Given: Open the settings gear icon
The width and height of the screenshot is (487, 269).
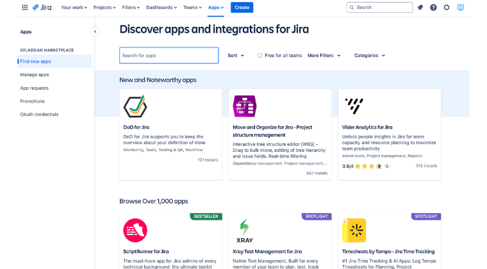Looking at the screenshot, I should [x=447, y=8].
